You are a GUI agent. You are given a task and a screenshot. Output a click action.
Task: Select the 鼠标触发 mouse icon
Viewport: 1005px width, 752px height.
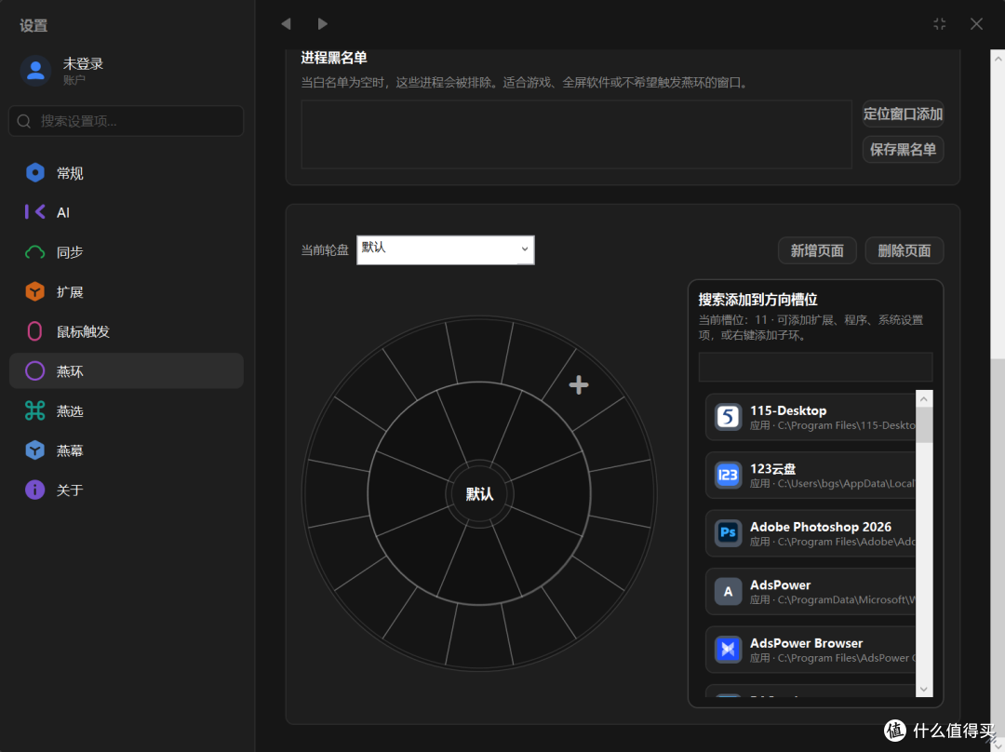[35, 331]
